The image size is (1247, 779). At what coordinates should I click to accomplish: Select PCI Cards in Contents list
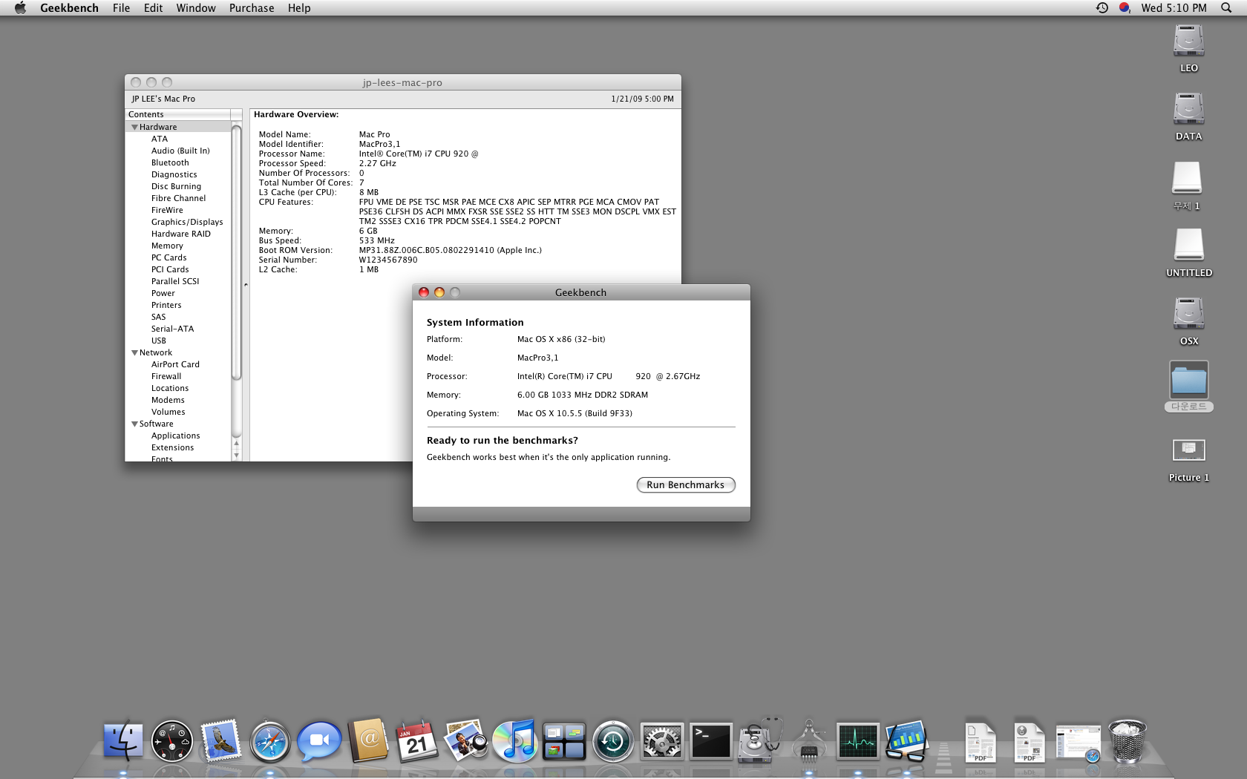[x=170, y=269]
